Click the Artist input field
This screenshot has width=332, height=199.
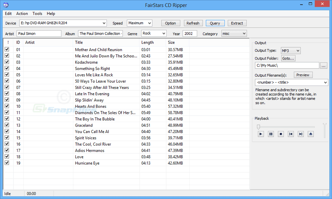39,34
